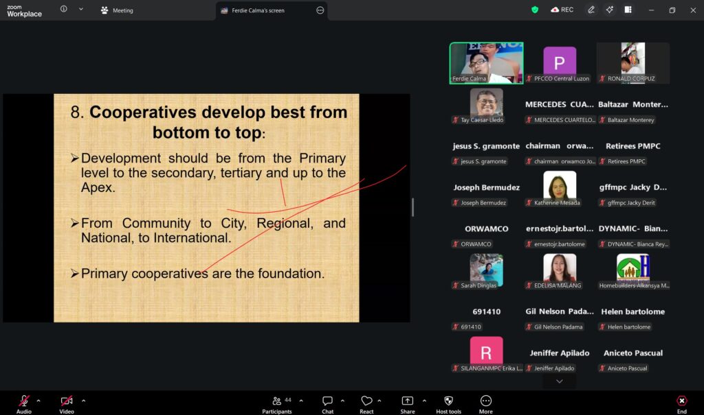Turn on camera with Video button

(x=67, y=401)
